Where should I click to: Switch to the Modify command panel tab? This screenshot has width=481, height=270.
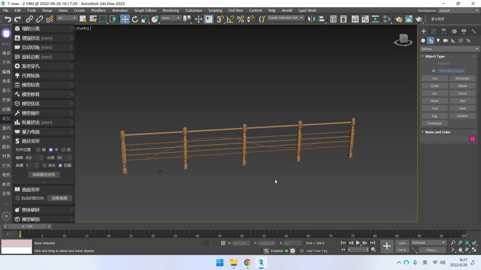click(434, 31)
